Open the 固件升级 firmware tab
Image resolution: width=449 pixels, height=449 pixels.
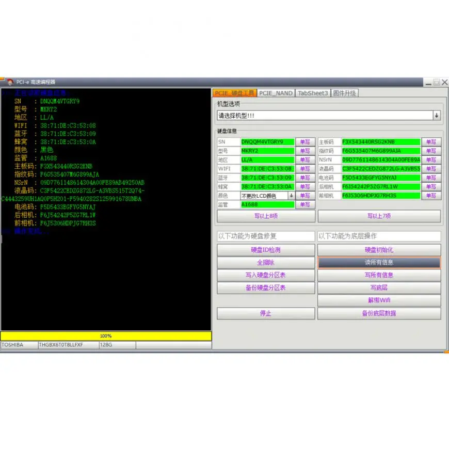point(344,93)
